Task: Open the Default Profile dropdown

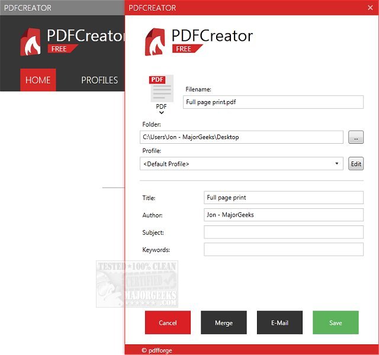Action: click(x=242, y=164)
